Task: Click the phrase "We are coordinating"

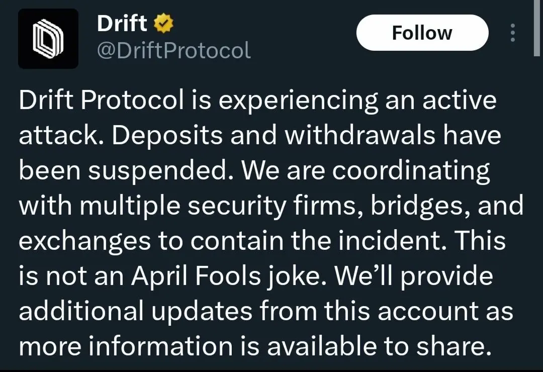Action: click(x=366, y=171)
